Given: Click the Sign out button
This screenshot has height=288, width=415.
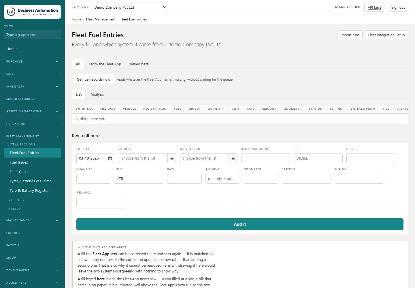Looking at the screenshot, I should (x=398, y=7).
